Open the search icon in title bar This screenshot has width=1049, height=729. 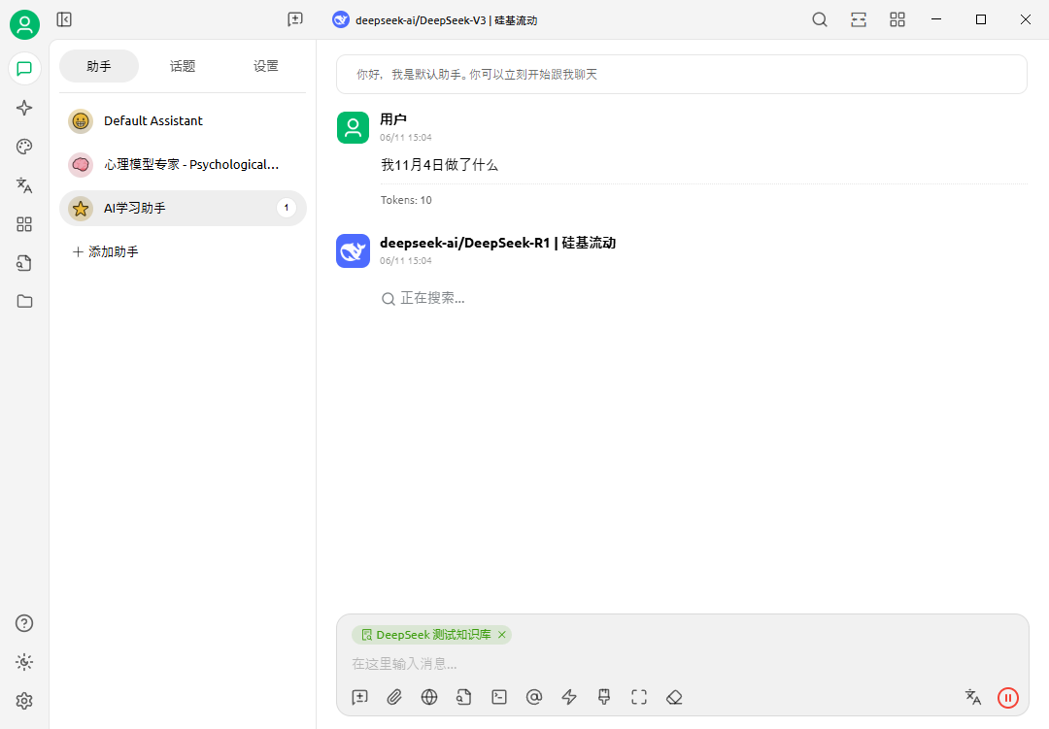[x=820, y=19]
